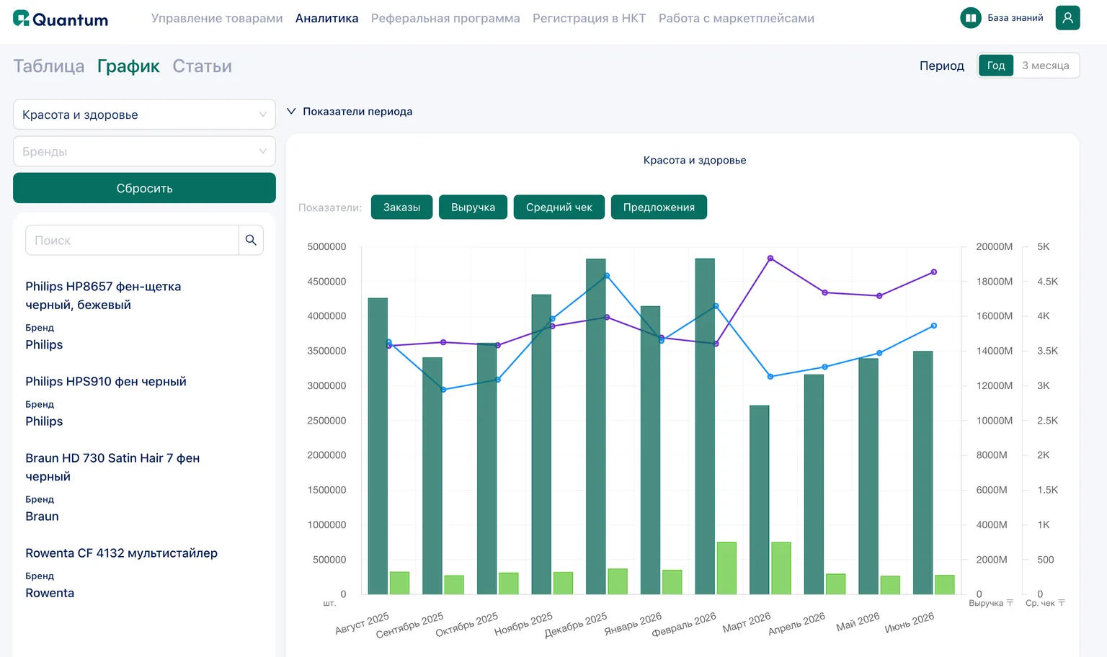1107x657 pixels.
Task: Click the Декабрь 2025 orders bar
Action: [x=596, y=426]
